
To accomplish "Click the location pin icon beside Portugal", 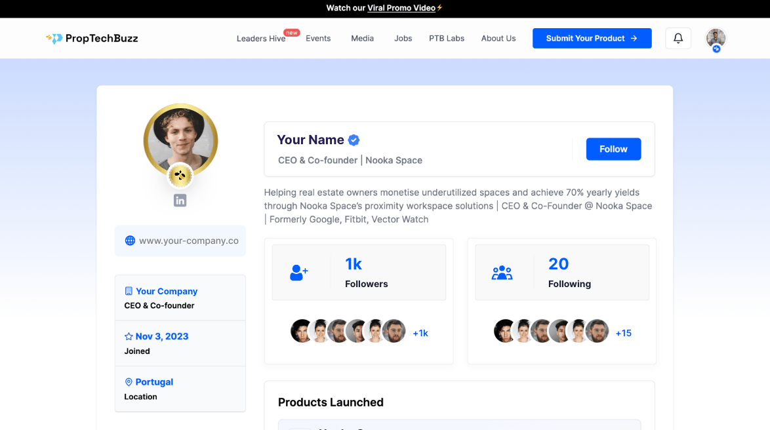I will (x=129, y=382).
